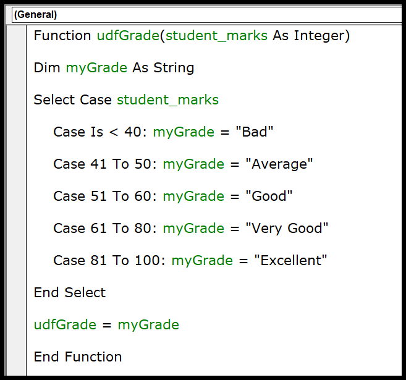Click the Dim myGrade As String line
This screenshot has width=406, height=380.
pyautogui.click(x=114, y=68)
